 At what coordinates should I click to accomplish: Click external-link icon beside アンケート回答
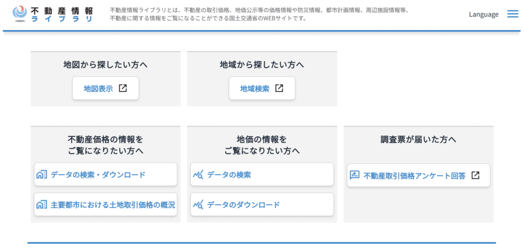(x=475, y=175)
